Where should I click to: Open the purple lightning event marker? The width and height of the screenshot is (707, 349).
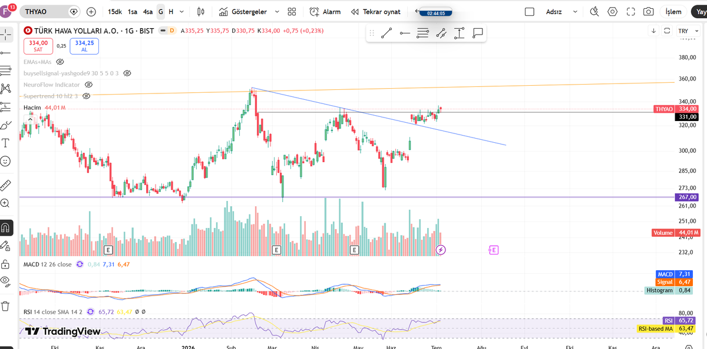[441, 250]
